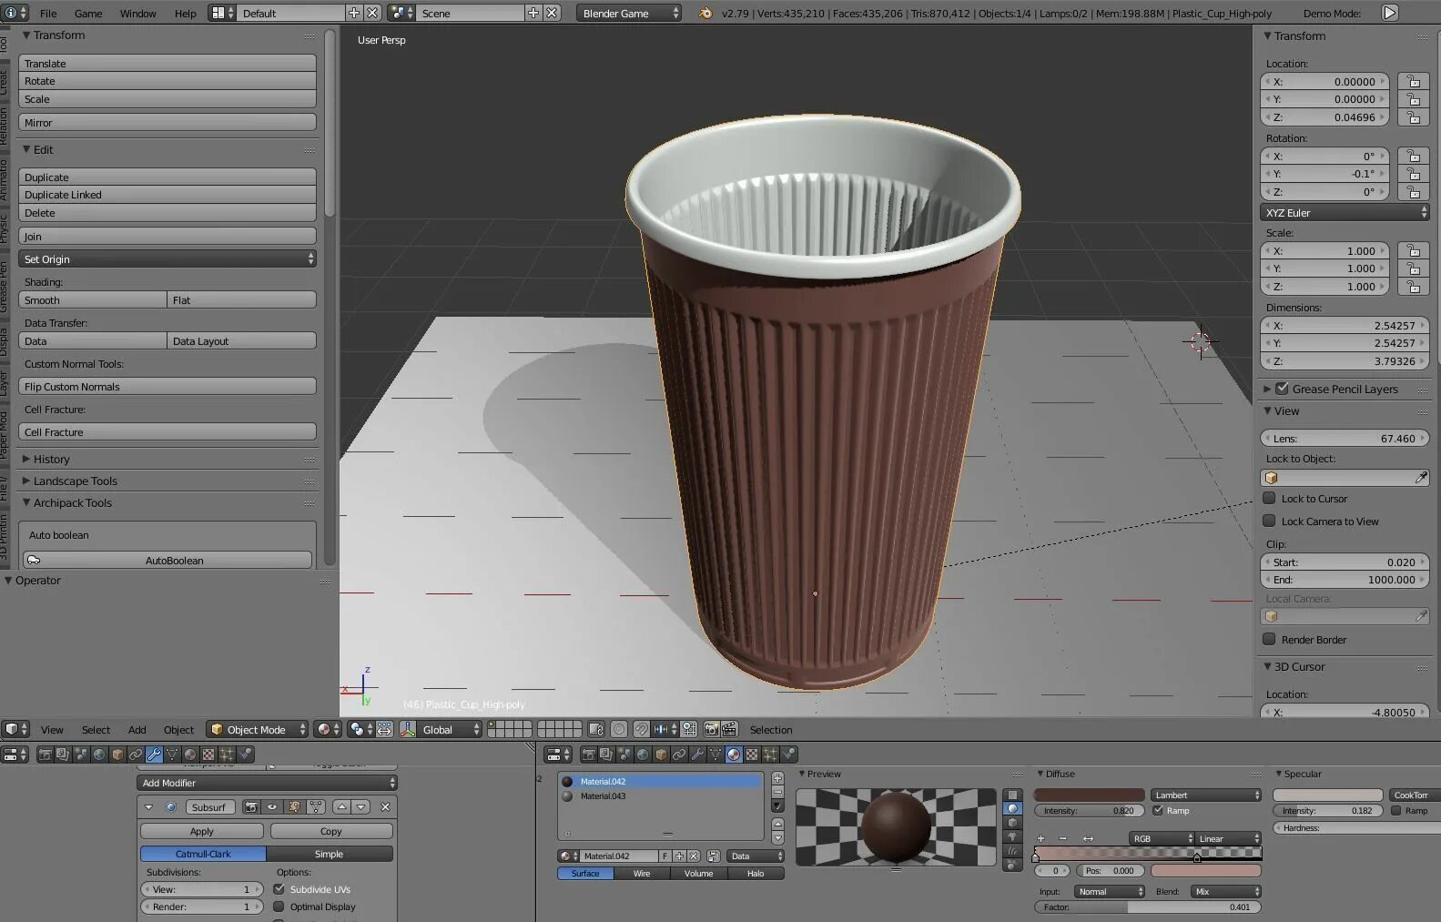Click the Duplicate Linked button
1441x922 pixels.
(167, 195)
